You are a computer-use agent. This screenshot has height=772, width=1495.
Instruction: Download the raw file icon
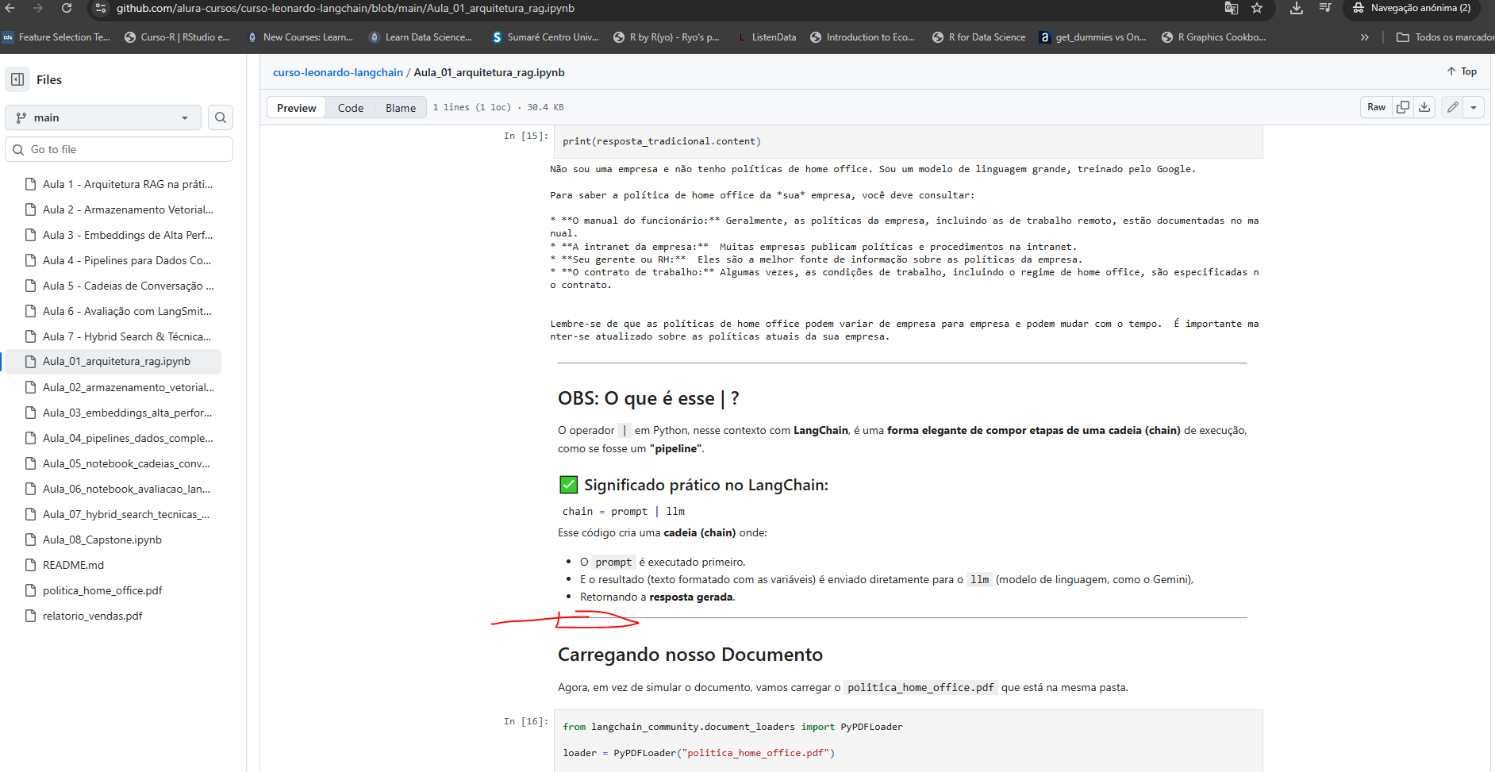coord(1424,107)
